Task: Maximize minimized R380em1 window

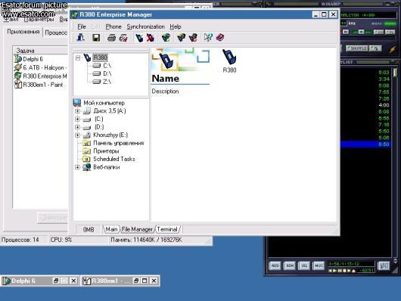Action: tap(145, 281)
